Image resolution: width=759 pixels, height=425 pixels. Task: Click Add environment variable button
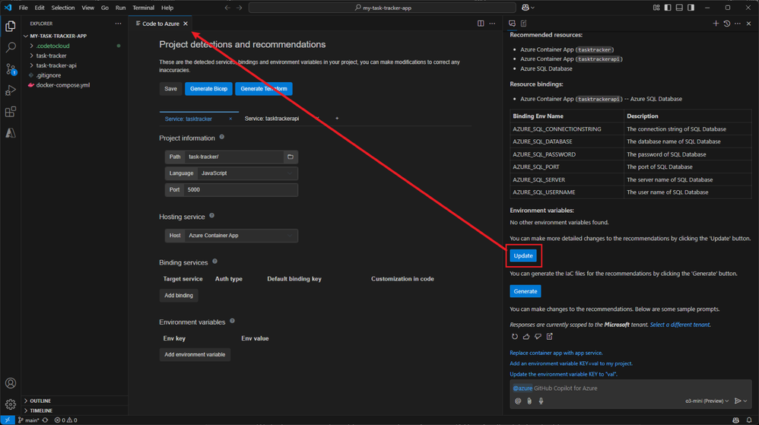195,355
